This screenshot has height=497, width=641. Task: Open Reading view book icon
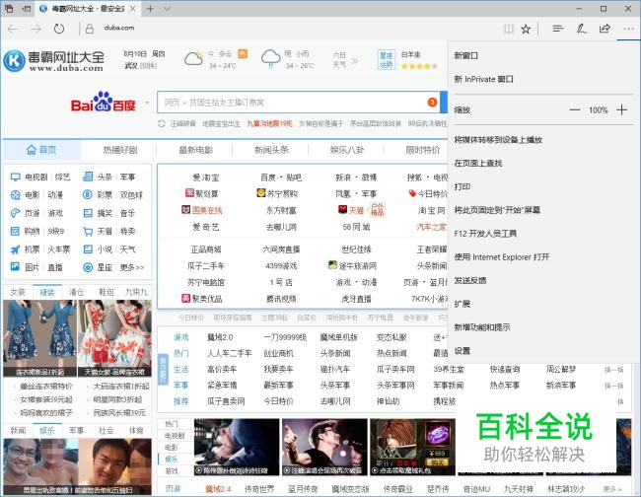point(509,29)
